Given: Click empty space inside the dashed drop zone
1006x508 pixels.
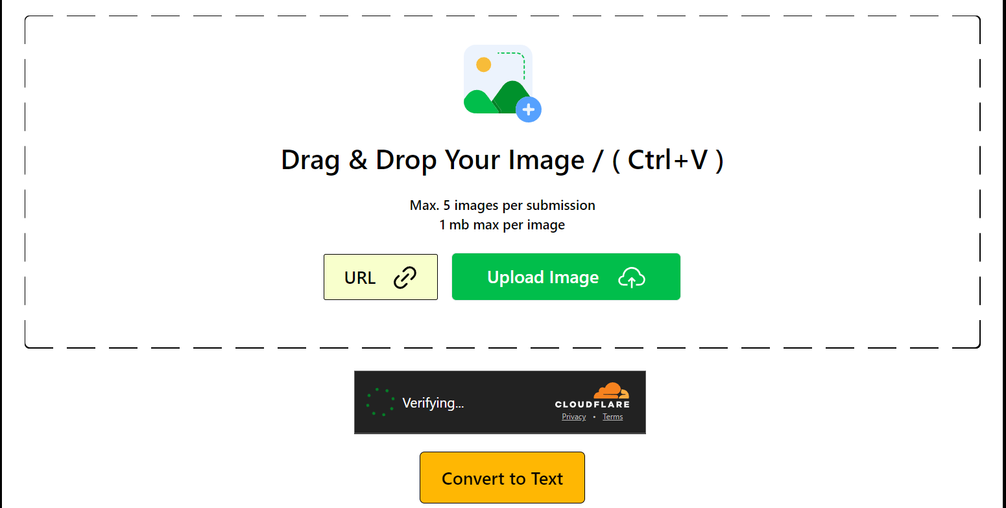Looking at the screenshot, I should (x=162, y=194).
